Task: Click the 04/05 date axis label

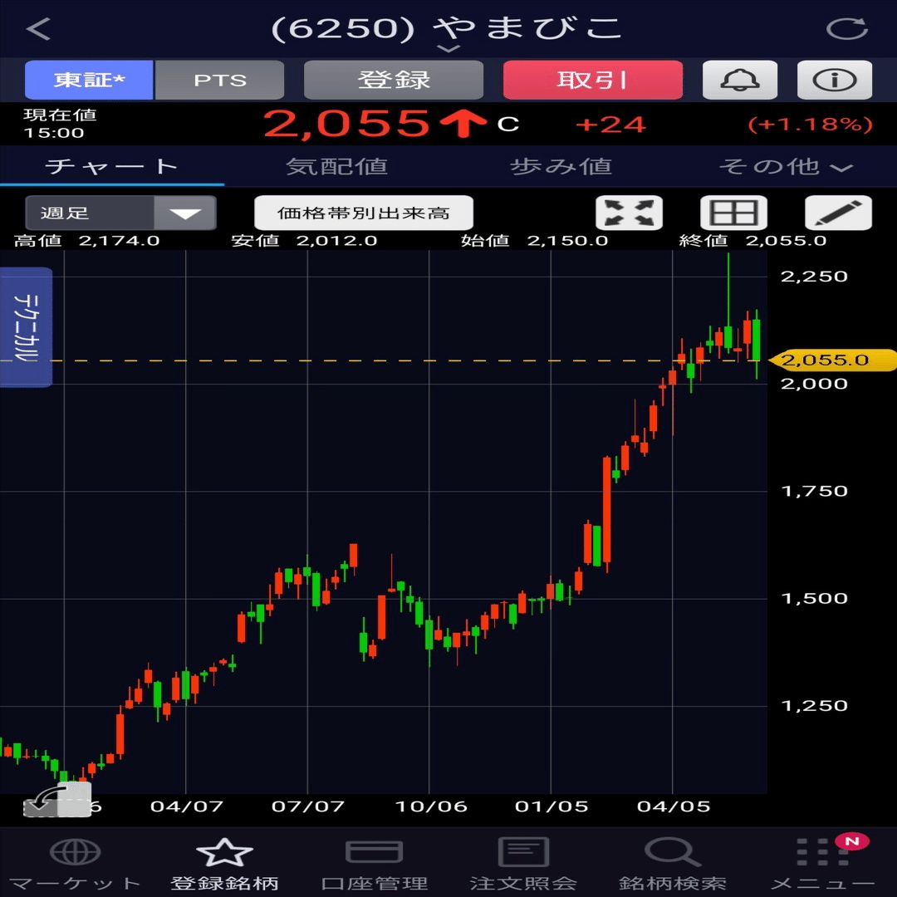Action: [x=674, y=806]
